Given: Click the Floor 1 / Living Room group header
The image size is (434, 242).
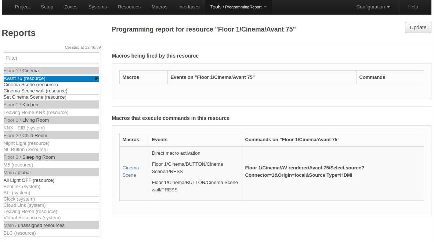Looking at the screenshot, I should click(51, 120).
